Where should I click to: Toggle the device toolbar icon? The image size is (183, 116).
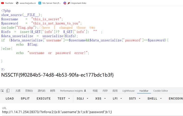(x=8, y=91)
